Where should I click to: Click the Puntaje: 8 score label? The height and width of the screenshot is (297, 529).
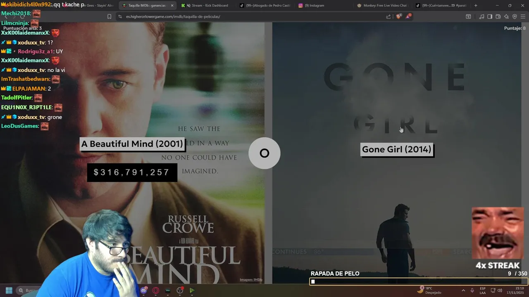click(515, 28)
